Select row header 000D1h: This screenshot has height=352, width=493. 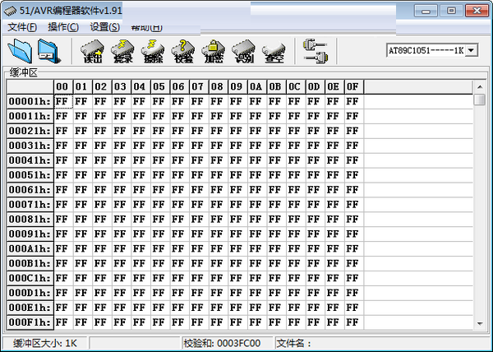(30, 293)
